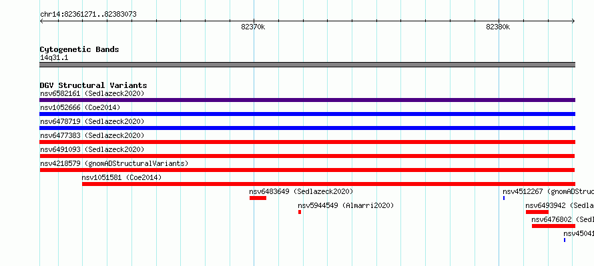The height and width of the screenshot is (266, 594).
Task: Click the nsv4218579 (gnomADStructuralVariants) label
Action: point(114,163)
